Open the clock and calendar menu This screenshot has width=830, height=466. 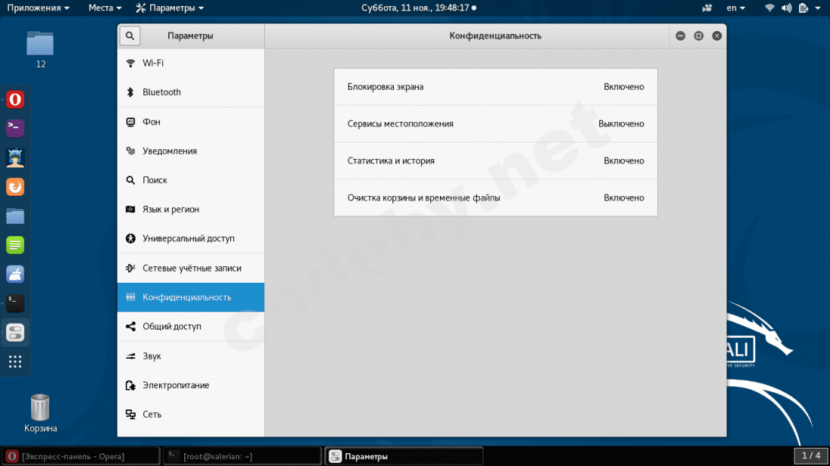tap(418, 8)
